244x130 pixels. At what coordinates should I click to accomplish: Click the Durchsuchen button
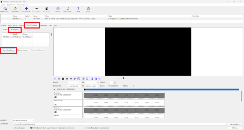click(235, 124)
